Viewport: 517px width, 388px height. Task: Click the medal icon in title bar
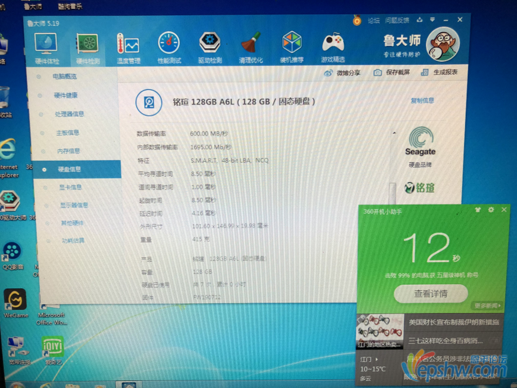coord(357,20)
